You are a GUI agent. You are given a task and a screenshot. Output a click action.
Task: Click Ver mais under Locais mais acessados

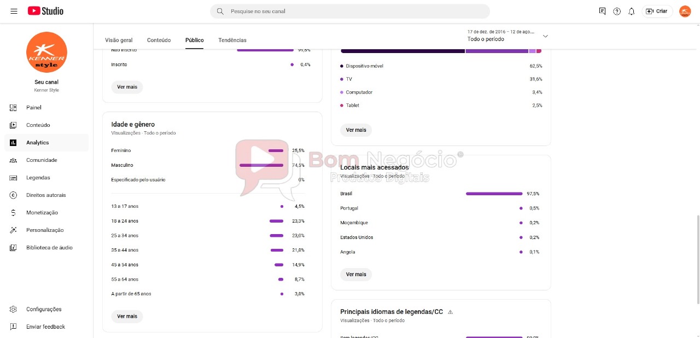pos(356,274)
